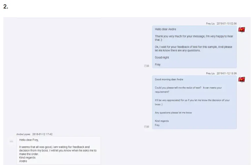The width and height of the screenshot is (251, 165).
Task: Click the 'Good night' line in Frey's message
Action: point(162,58)
